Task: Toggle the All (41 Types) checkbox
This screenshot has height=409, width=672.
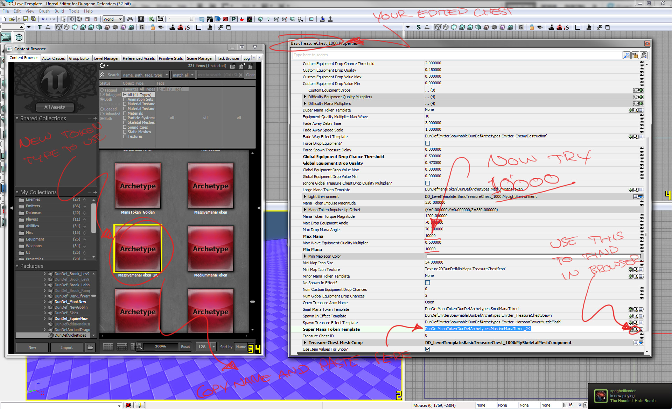Action: pos(125,95)
